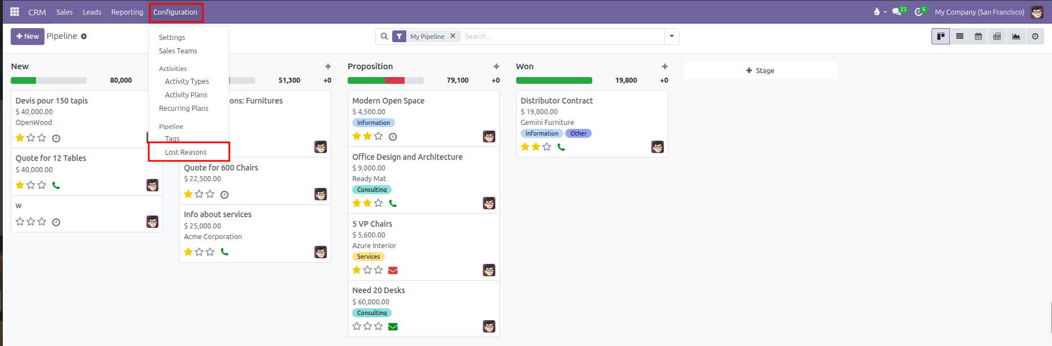This screenshot has height=346, width=1052.
Task: Open the Reporting menu
Action: coord(127,12)
